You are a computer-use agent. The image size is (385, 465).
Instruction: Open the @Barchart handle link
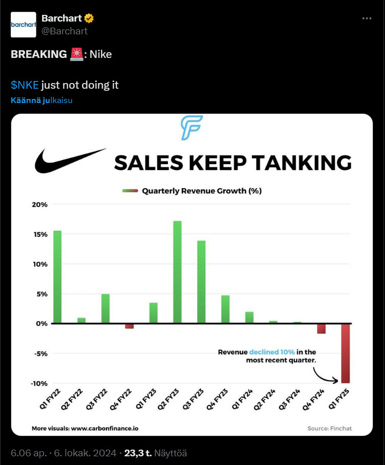65,31
